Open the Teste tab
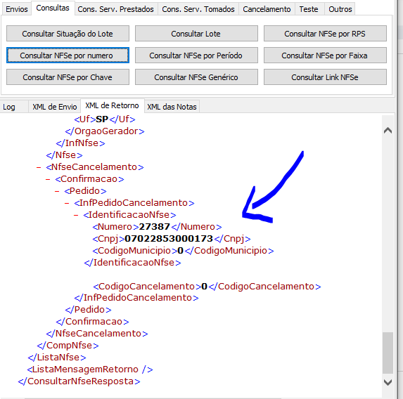 click(309, 9)
